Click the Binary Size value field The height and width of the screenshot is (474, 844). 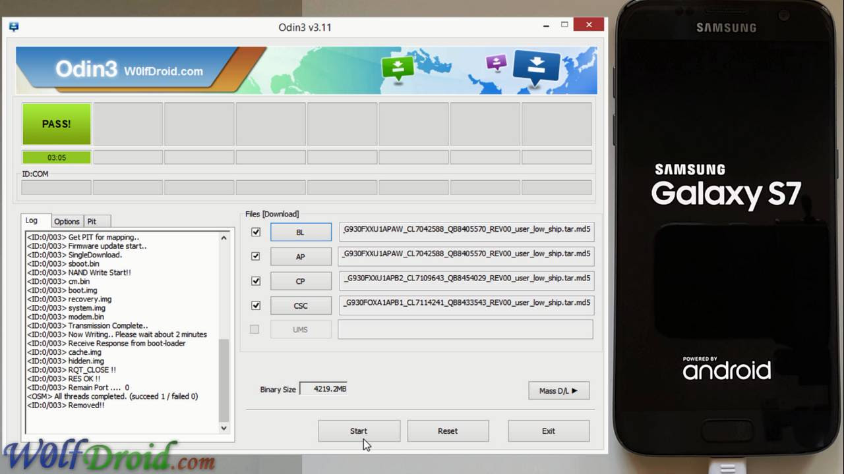(324, 389)
